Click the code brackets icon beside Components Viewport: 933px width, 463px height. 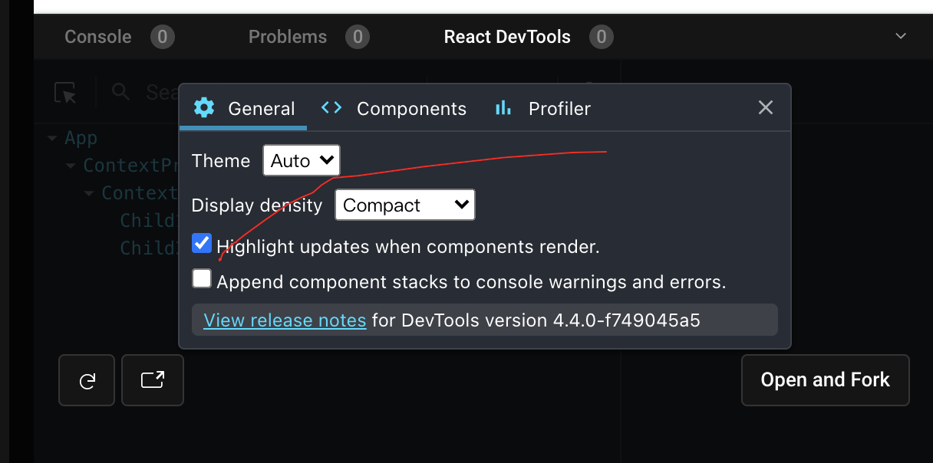pos(331,107)
